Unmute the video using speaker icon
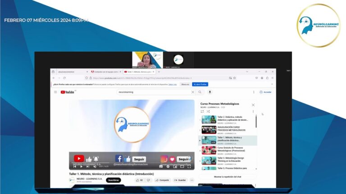The image size is (346, 194). point(95,167)
